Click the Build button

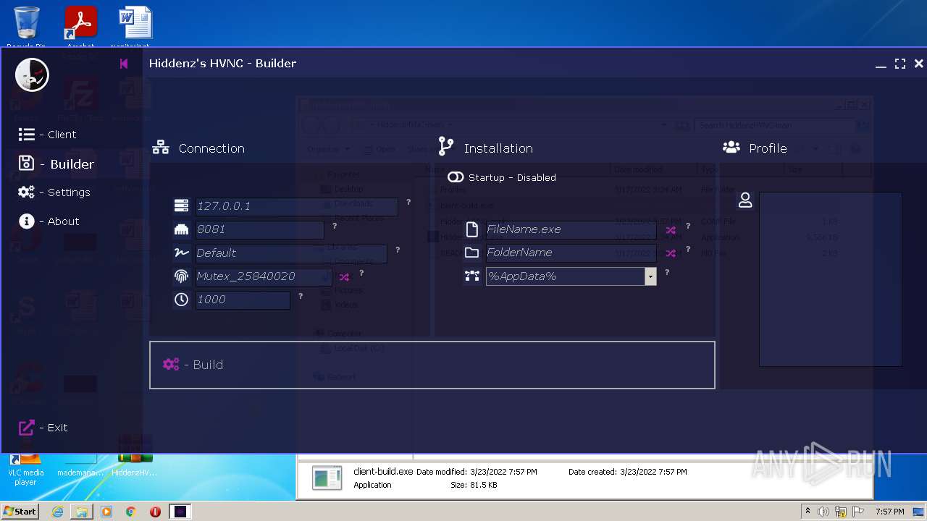[432, 365]
